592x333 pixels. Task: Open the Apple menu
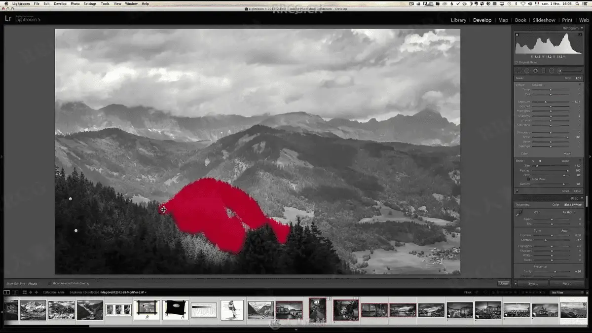[6, 3]
